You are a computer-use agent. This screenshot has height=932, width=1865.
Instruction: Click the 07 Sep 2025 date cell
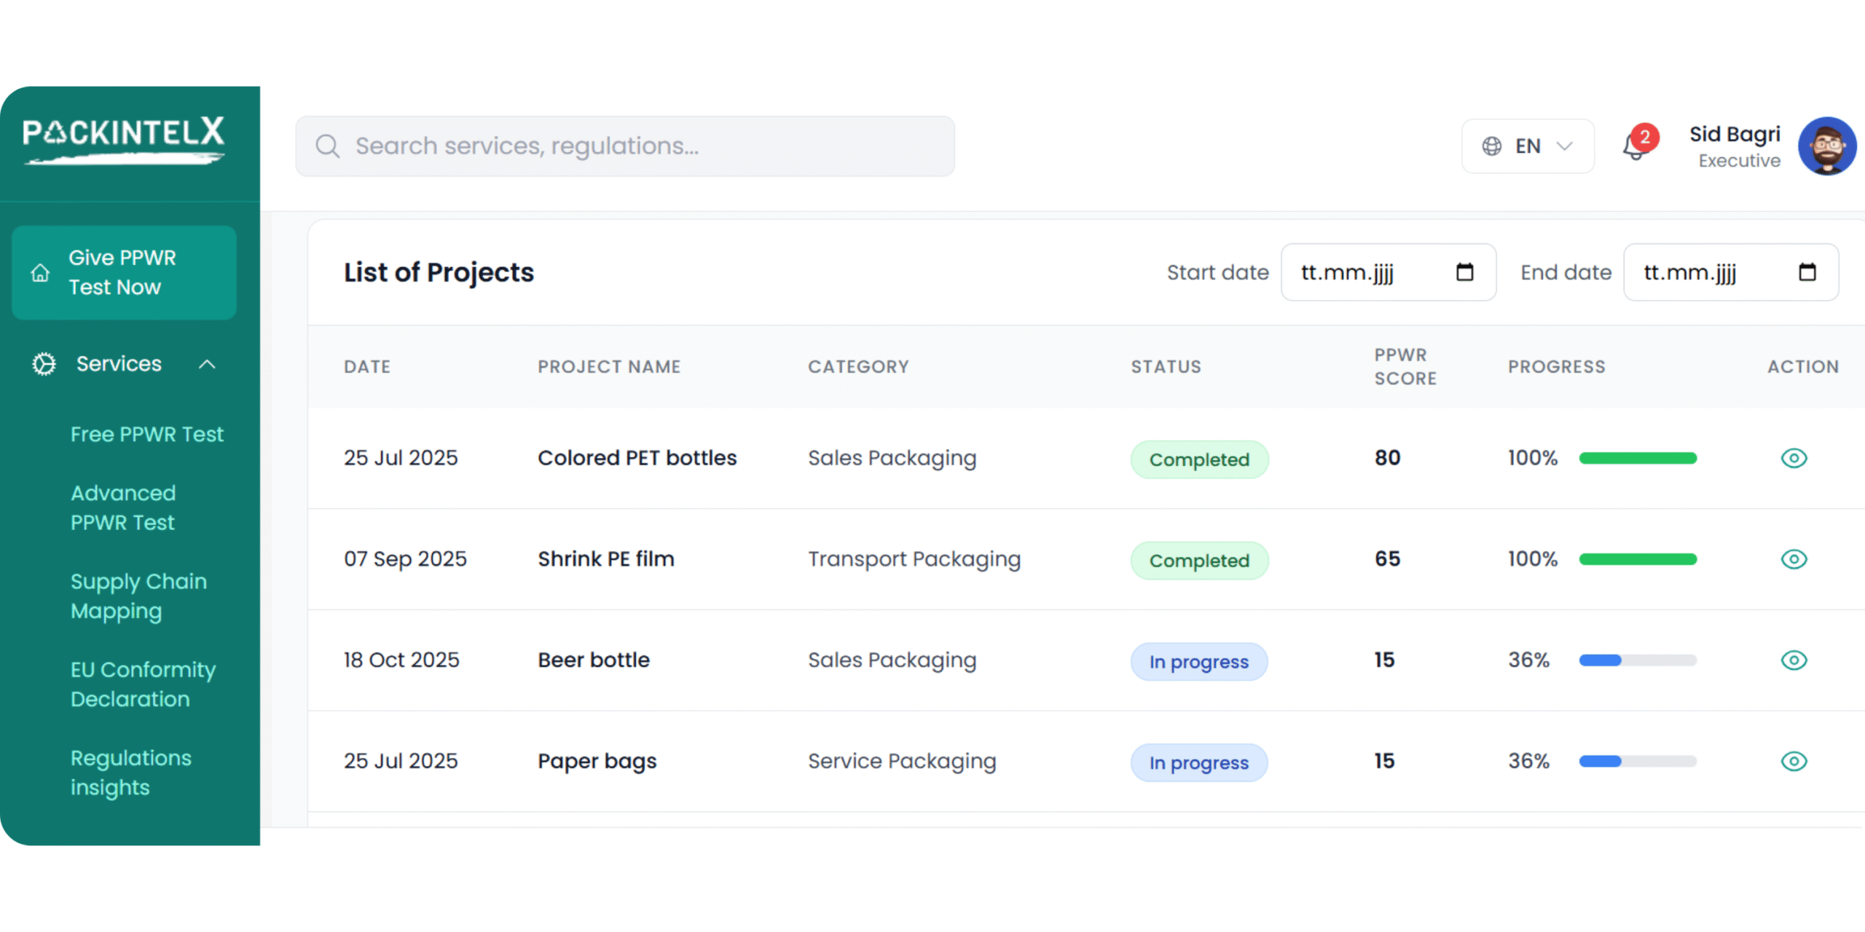coord(405,559)
